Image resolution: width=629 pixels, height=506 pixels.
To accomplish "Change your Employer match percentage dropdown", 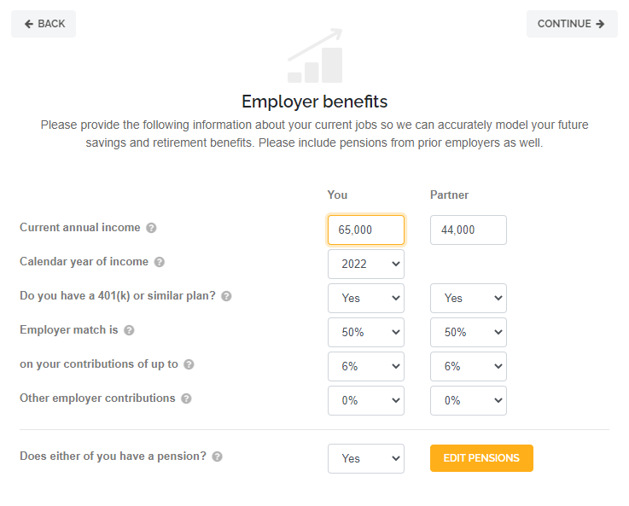I will coord(366,332).
